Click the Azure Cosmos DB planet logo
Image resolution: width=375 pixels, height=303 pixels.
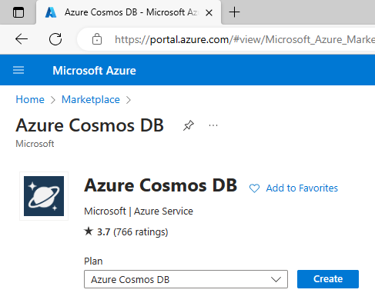44,196
